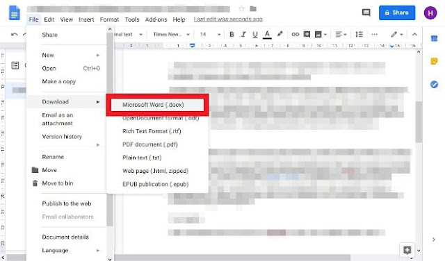Expand the Download submenu

point(67,102)
